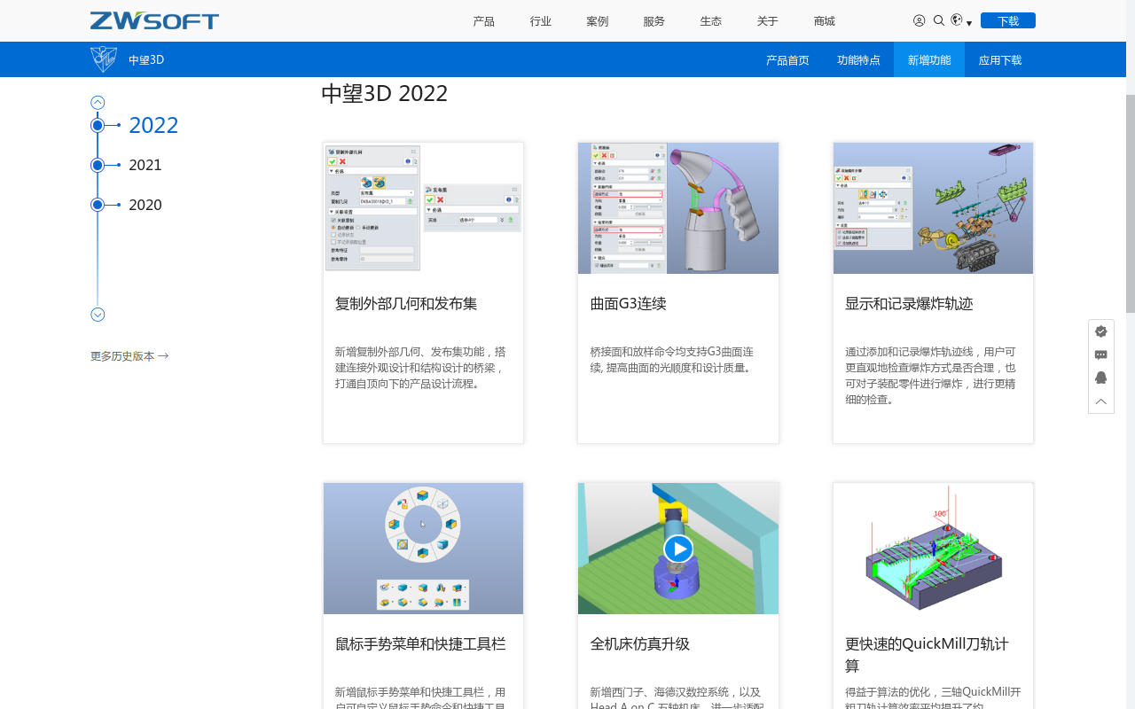Viewport: 1135px width, 709px height.
Task: Open the 商城 menu
Action: [825, 21]
